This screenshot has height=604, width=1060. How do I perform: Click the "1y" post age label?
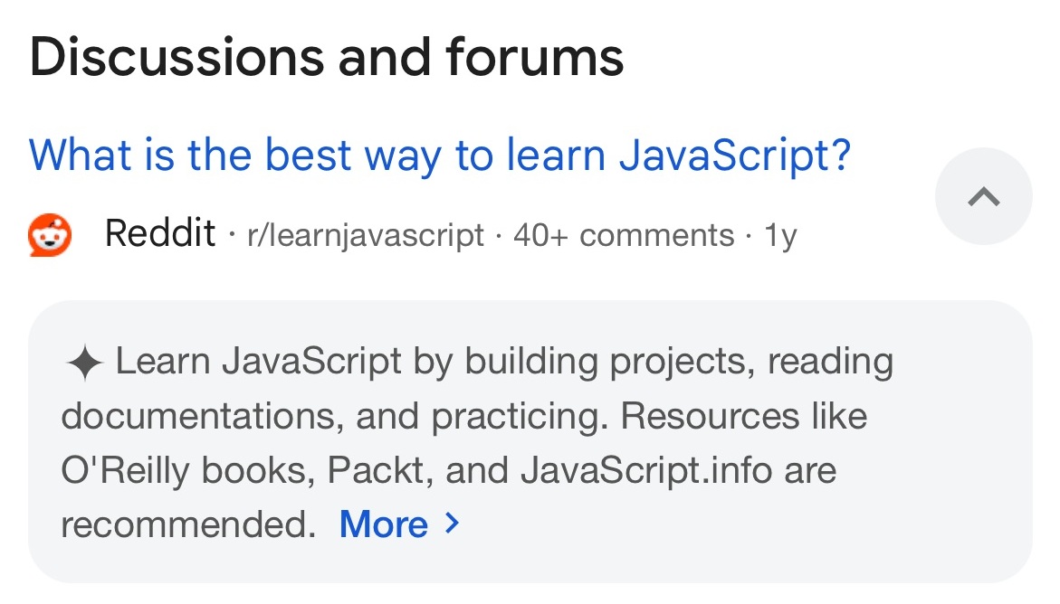click(x=780, y=236)
